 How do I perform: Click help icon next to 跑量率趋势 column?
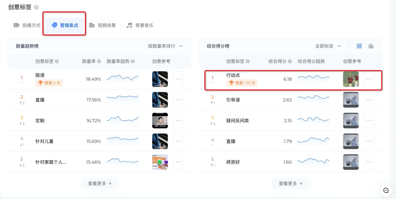(133, 61)
